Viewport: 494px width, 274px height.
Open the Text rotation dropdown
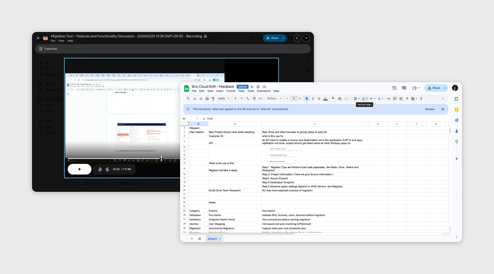[x=381, y=99]
